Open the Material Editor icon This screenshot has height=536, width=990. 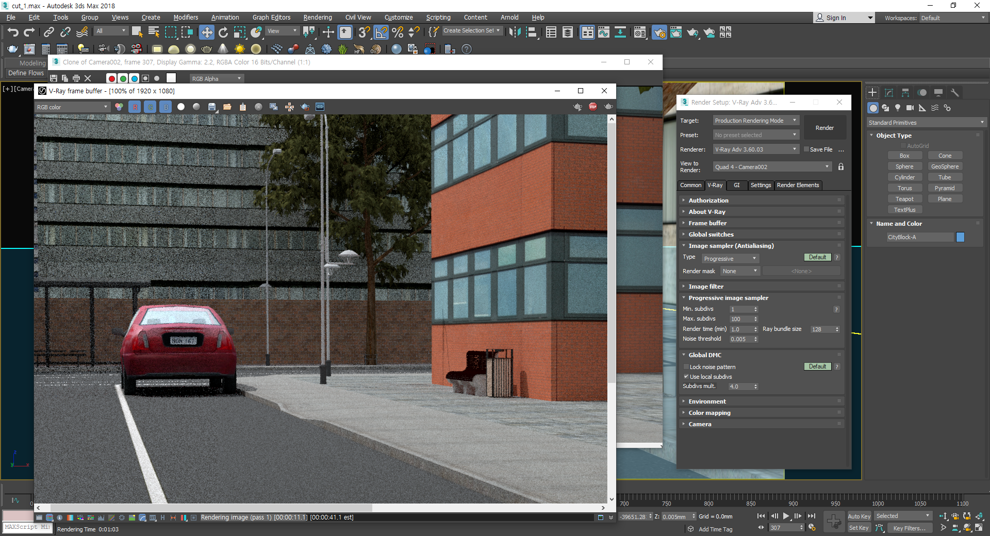639,32
